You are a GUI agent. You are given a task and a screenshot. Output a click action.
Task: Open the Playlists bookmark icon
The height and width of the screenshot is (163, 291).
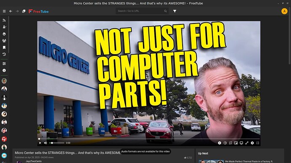click(x=4, y=47)
